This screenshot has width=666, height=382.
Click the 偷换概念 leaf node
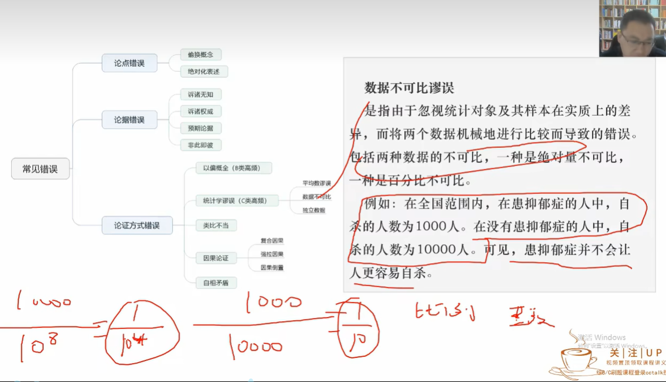200,54
